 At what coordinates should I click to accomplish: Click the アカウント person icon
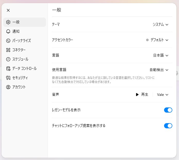pos(8,87)
